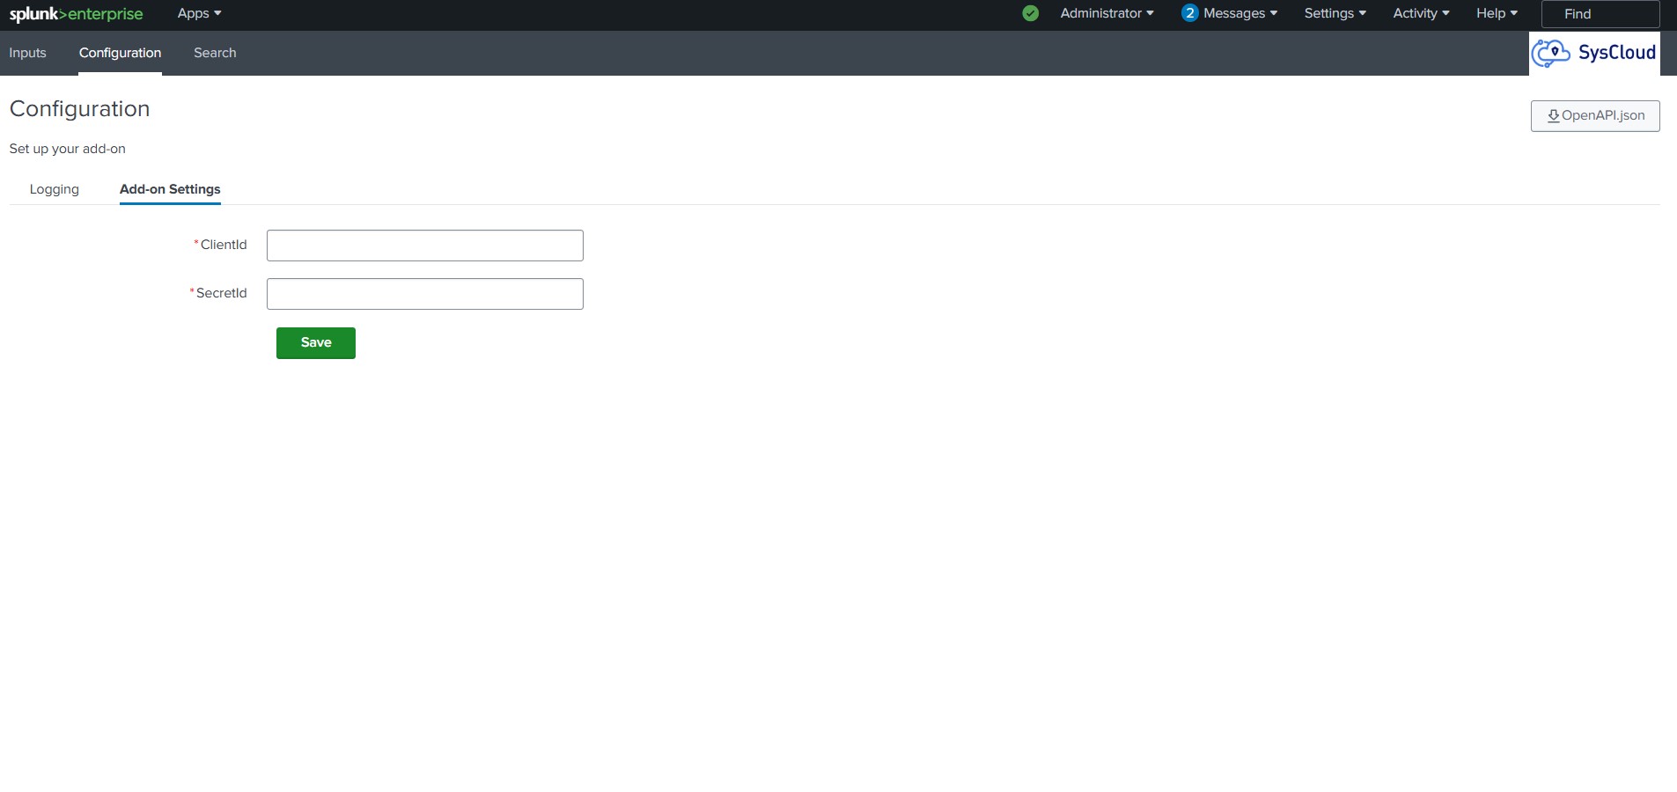The height and width of the screenshot is (792, 1677).
Task: Open the Messages dropdown
Action: coord(1239,13)
